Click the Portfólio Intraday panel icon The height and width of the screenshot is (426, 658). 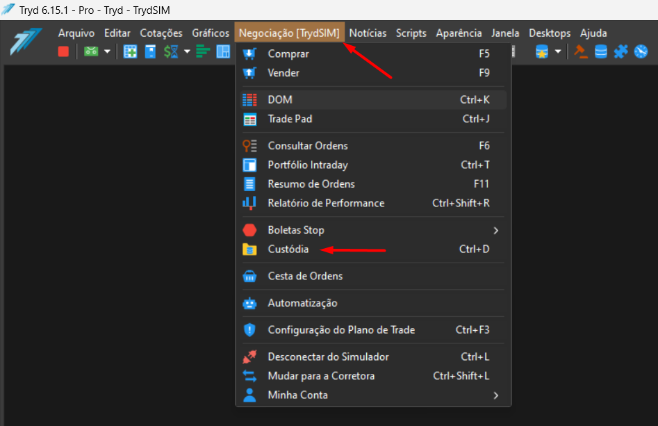pos(249,165)
